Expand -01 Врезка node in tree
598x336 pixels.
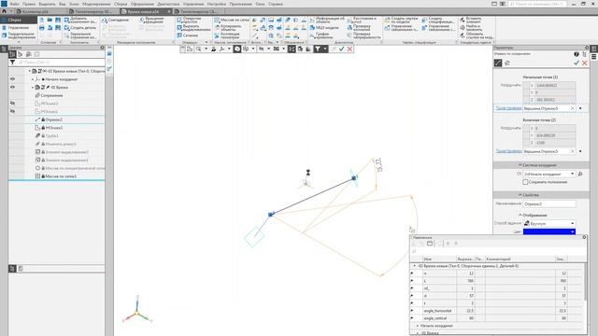click(33, 87)
